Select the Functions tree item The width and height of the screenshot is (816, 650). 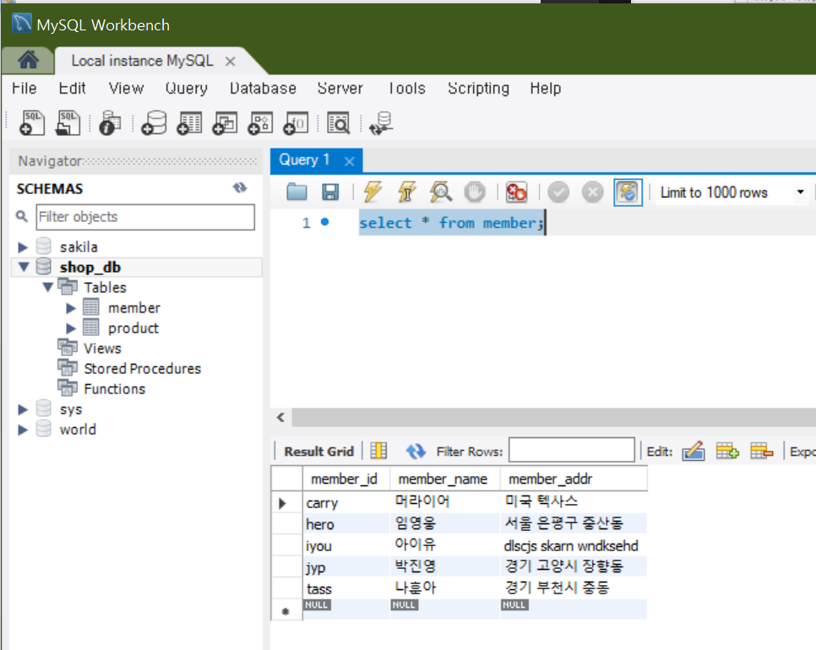point(115,389)
